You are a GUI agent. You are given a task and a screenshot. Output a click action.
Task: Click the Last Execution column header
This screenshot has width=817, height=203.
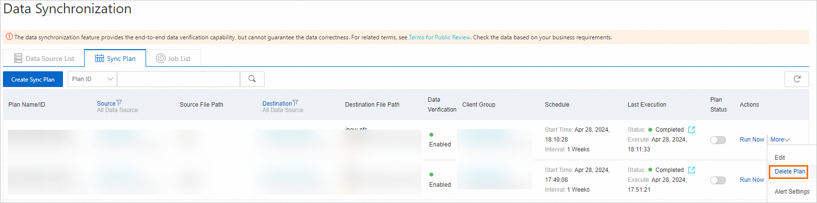coord(647,105)
